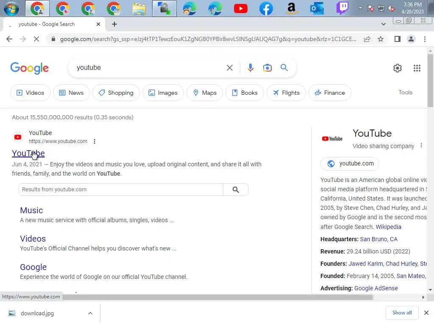Image resolution: width=434 pixels, height=325 pixels.
Task: Open the YouTube result title link
Action: coord(28,153)
